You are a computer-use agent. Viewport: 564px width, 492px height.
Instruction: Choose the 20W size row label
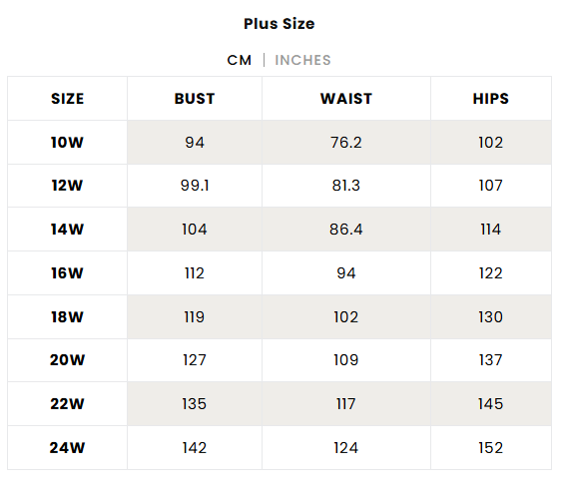67,360
